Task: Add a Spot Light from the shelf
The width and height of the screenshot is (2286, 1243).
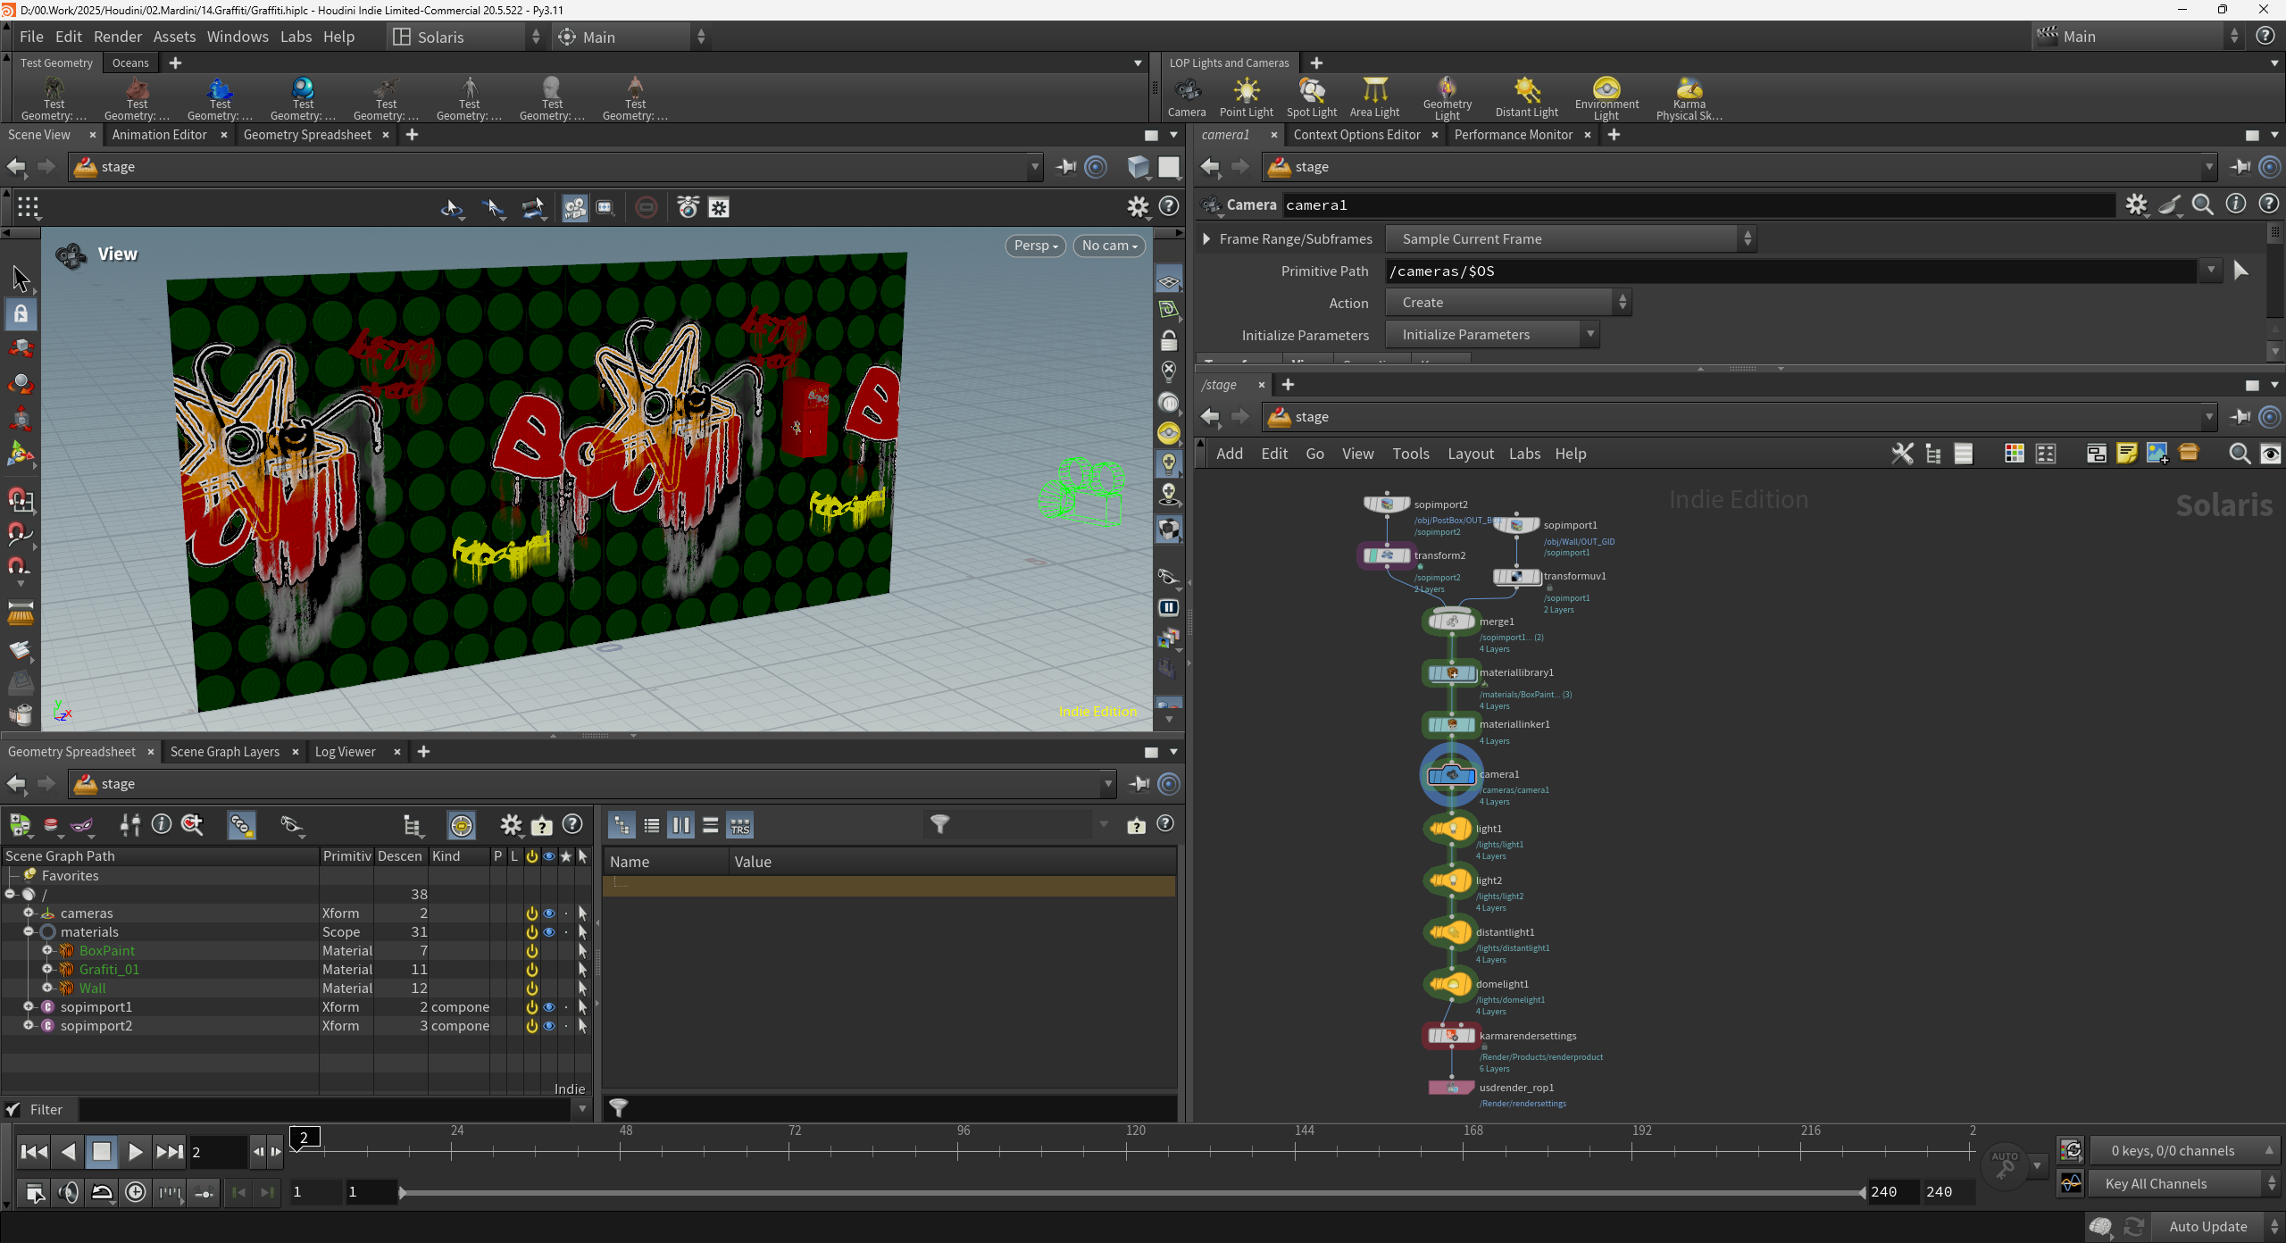Action: tap(1312, 97)
